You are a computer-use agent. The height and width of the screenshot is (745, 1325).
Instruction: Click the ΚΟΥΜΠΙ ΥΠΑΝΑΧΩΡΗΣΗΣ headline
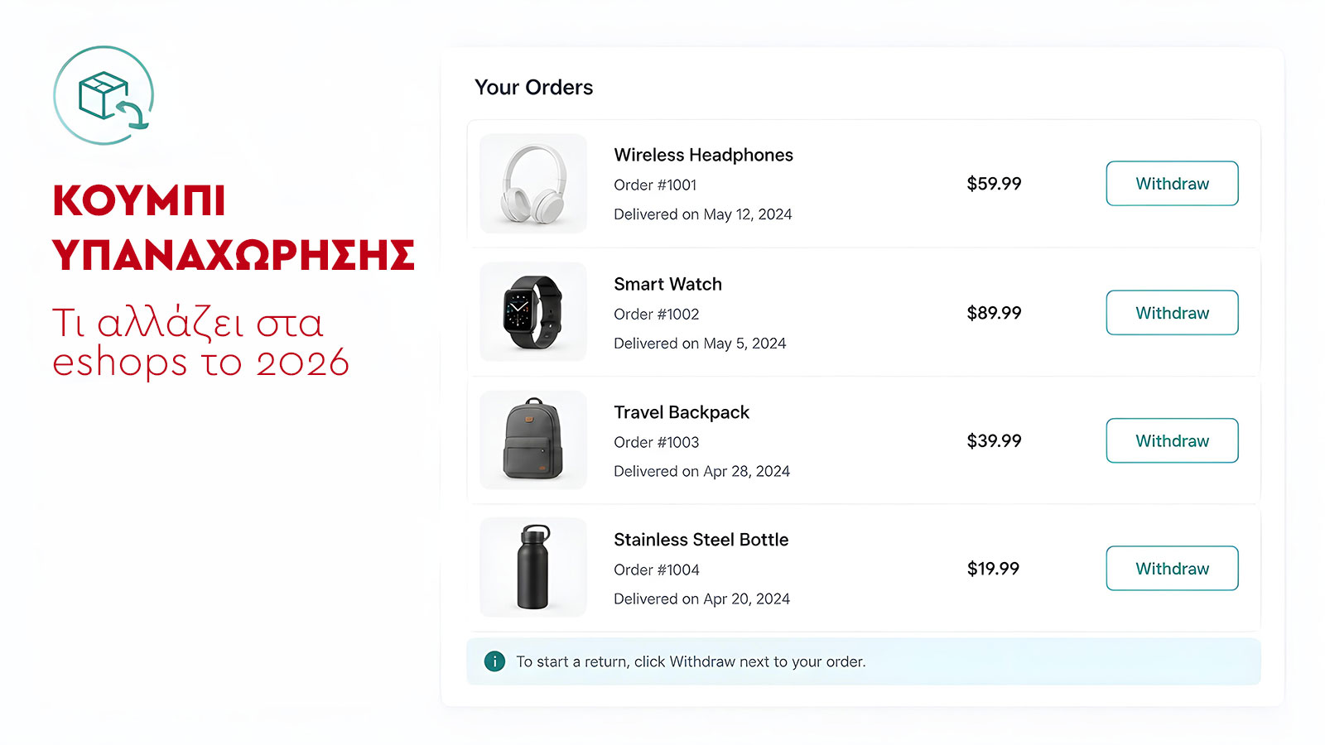coord(234,228)
